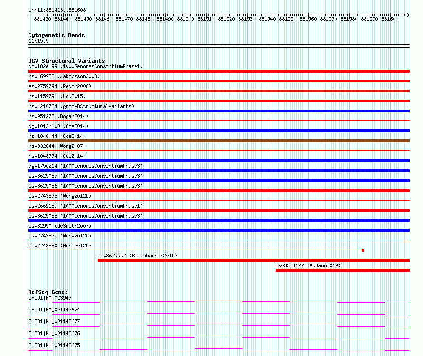This screenshot has width=423, height=356.
Task: Open the esv2759794 (Redon2006) variant
Action: tap(60, 86)
